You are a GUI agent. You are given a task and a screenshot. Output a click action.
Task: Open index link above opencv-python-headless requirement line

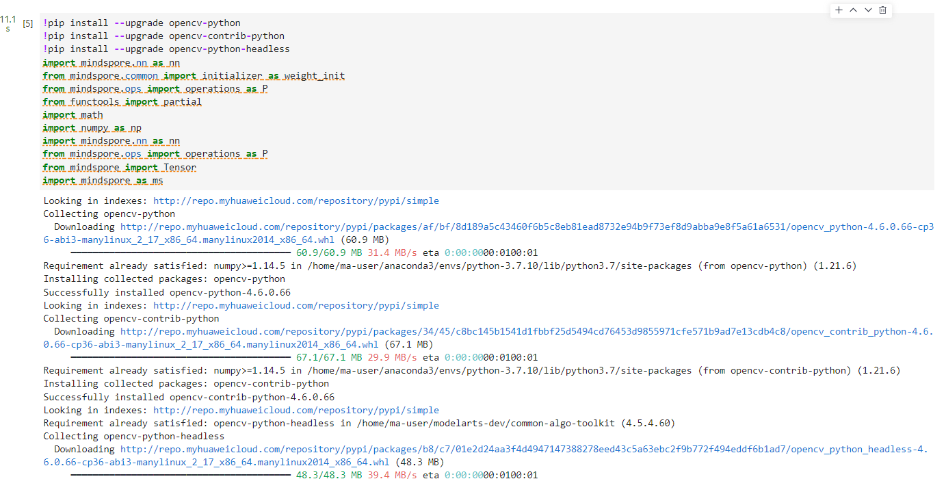coord(296,411)
